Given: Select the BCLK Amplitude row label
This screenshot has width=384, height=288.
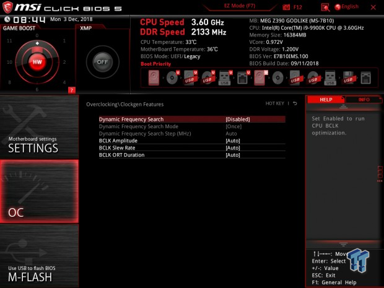Looking at the screenshot, I should [x=118, y=141].
